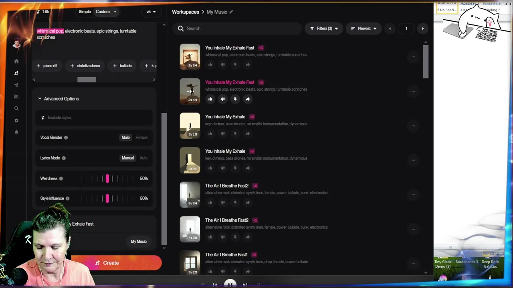Screen dimensions: 513x288
Task: Add ballade style tag
Action: tap(122, 66)
